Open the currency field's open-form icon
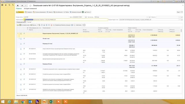Screen dimensions: 185x104 click(182, 17)
